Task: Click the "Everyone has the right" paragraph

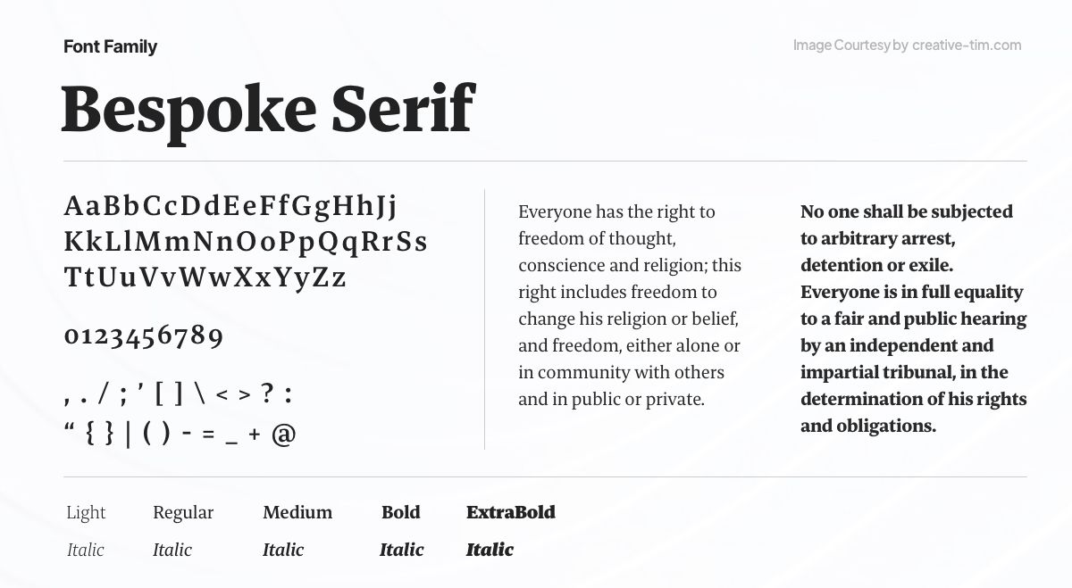Action: click(x=630, y=305)
